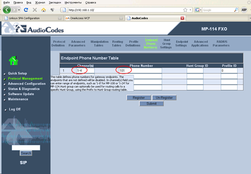251x174 pixels.
Task: Open the Routing Tables submenu
Action: (117, 43)
